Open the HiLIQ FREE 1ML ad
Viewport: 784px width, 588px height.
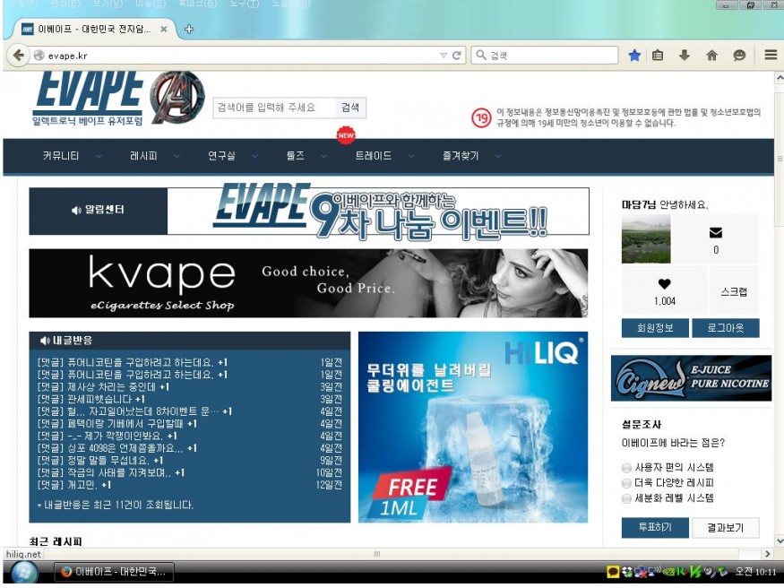point(473,427)
